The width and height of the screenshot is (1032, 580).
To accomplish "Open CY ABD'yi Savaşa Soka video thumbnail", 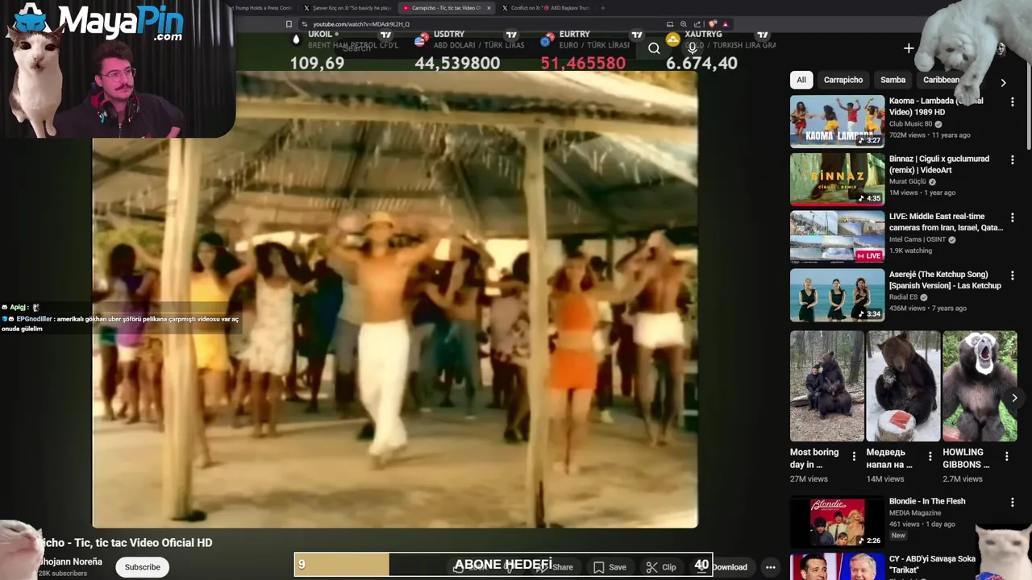I will [x=837, y=566].
